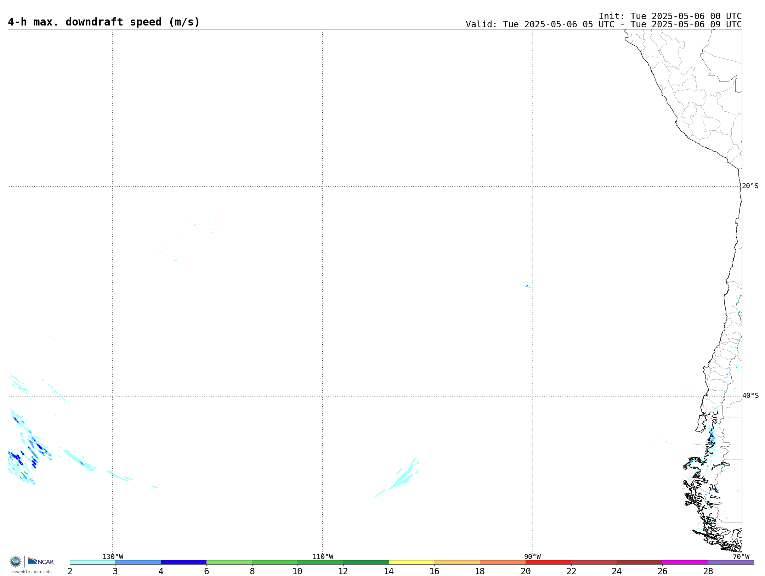The height and width of the screenshot is (576, 765).
Task: Click the colorbar tick label 28
Action: point(708,571)
